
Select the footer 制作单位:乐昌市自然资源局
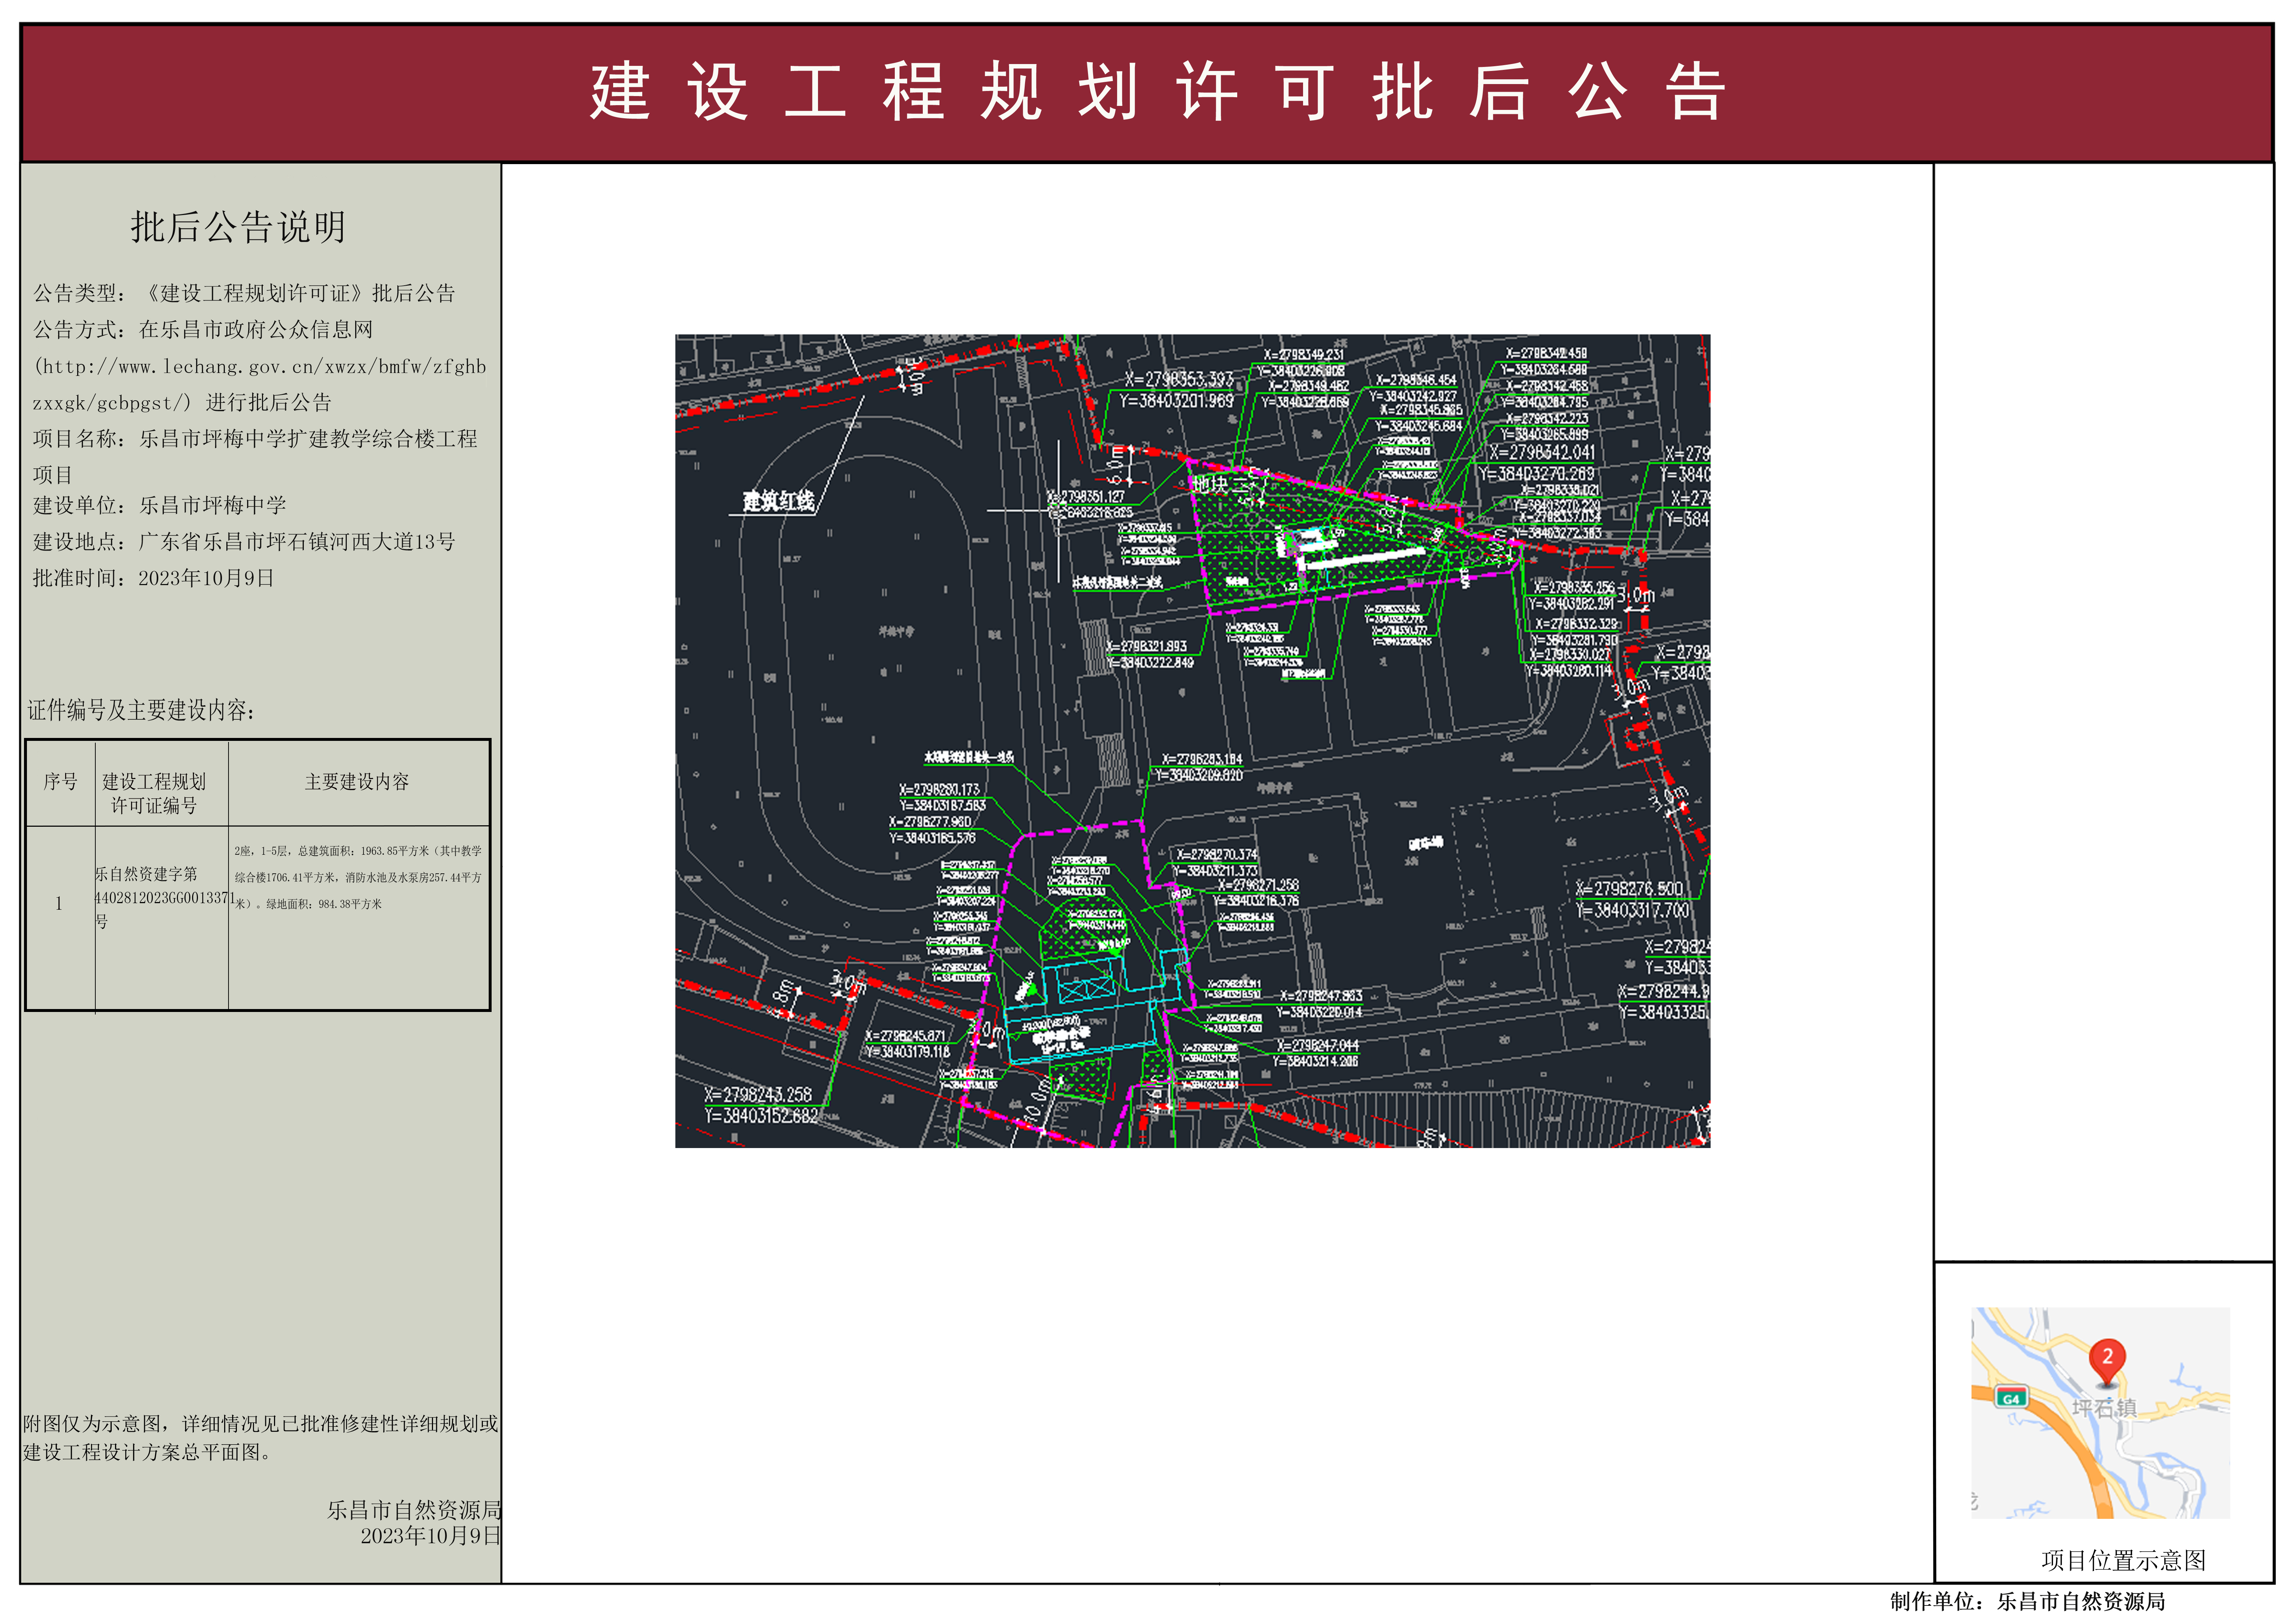(x=2028, y=1602)
